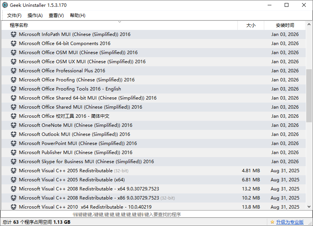Click the Microsoft Skype for Business MUI icon

tap(12, 161)
